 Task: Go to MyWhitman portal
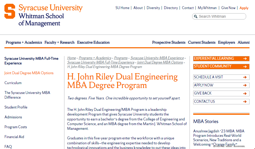click(207, 8)
